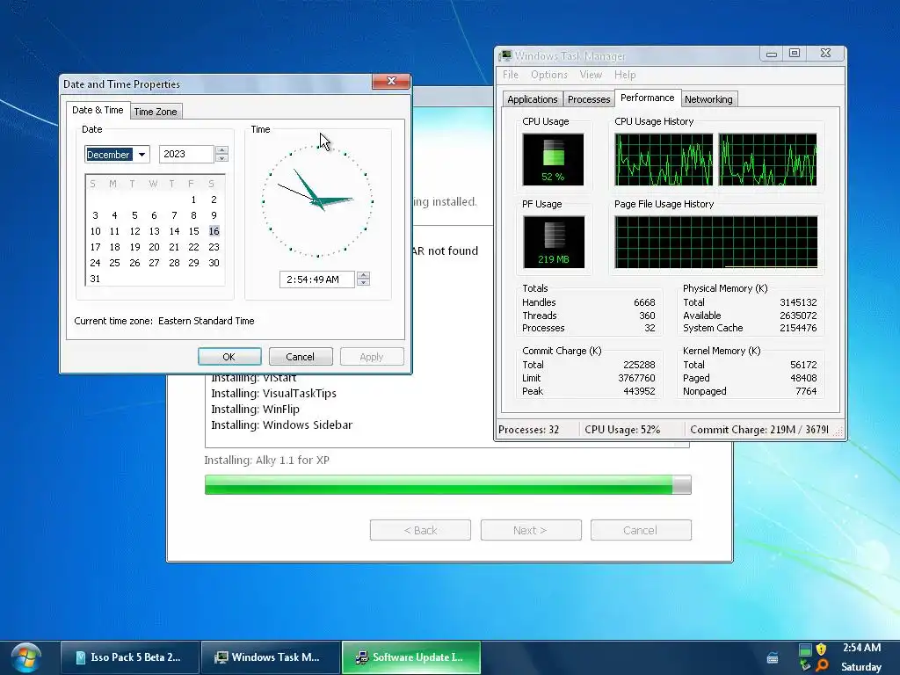Switch to the Networking tab
Image resolution: width=900 pixels, height=675 pixels.
coord(708,99)
